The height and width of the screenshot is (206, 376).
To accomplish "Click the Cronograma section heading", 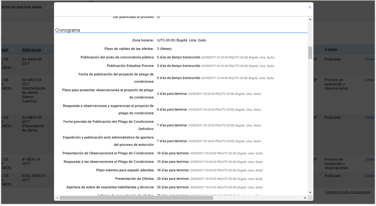I will [68, 30].
